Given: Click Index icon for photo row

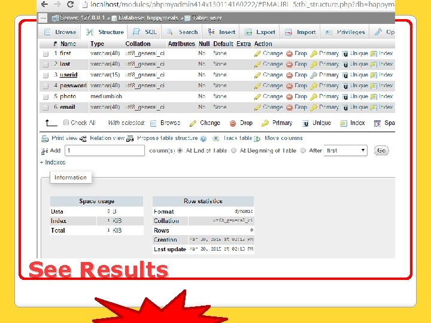Looking at the screenshot, I should point(374,97).
